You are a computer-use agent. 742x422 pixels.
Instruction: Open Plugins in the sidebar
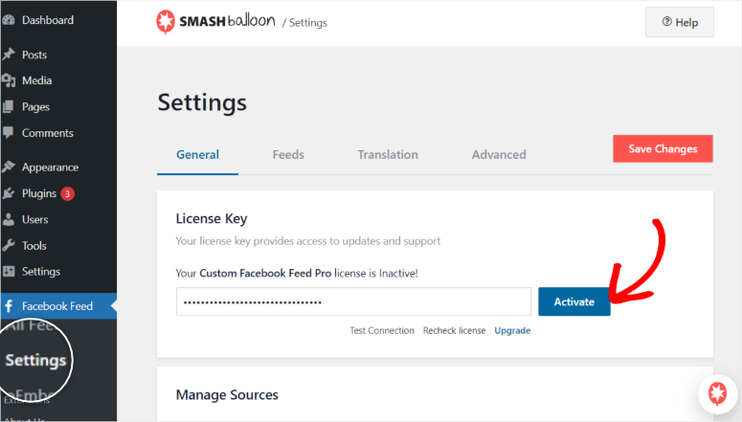click(x=39, y=193)
